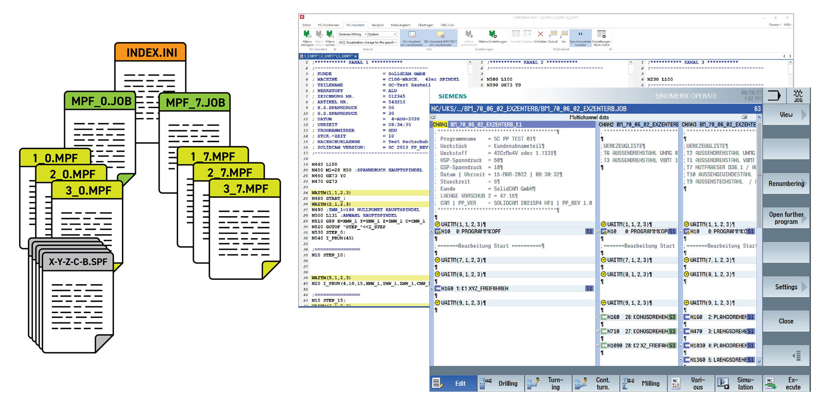Screen dimensions: 818x409
Task: Click the document tab scroll left arrow
Action: [x=784, y=56]
